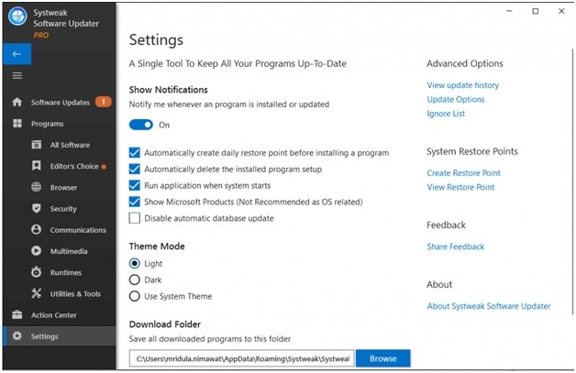Viewport: 576px width, 373px height.
Task: Choose Use System Theme option
Action: coord(135,296)
